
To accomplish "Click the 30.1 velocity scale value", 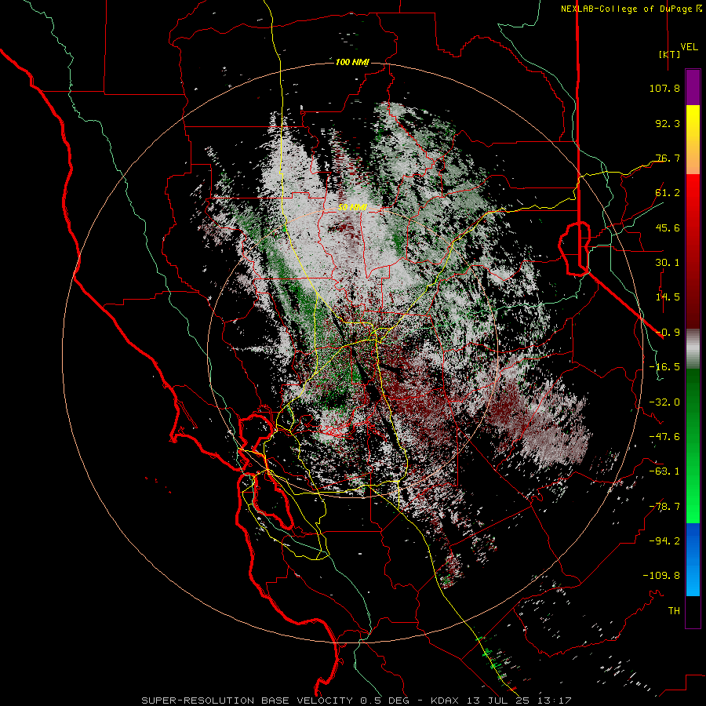I will pos(668,263).
